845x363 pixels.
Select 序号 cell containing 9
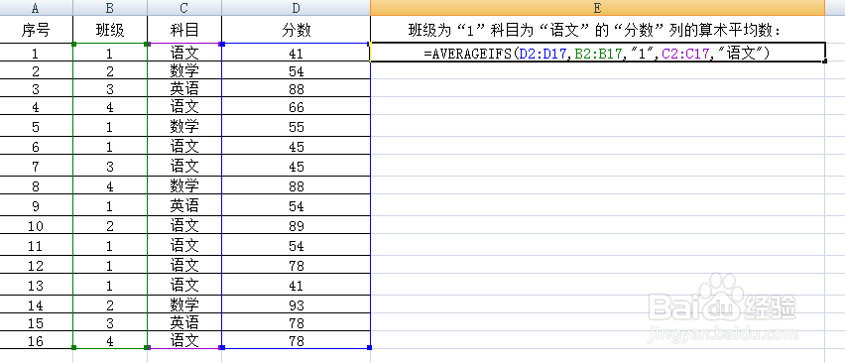tap(36, 206)
